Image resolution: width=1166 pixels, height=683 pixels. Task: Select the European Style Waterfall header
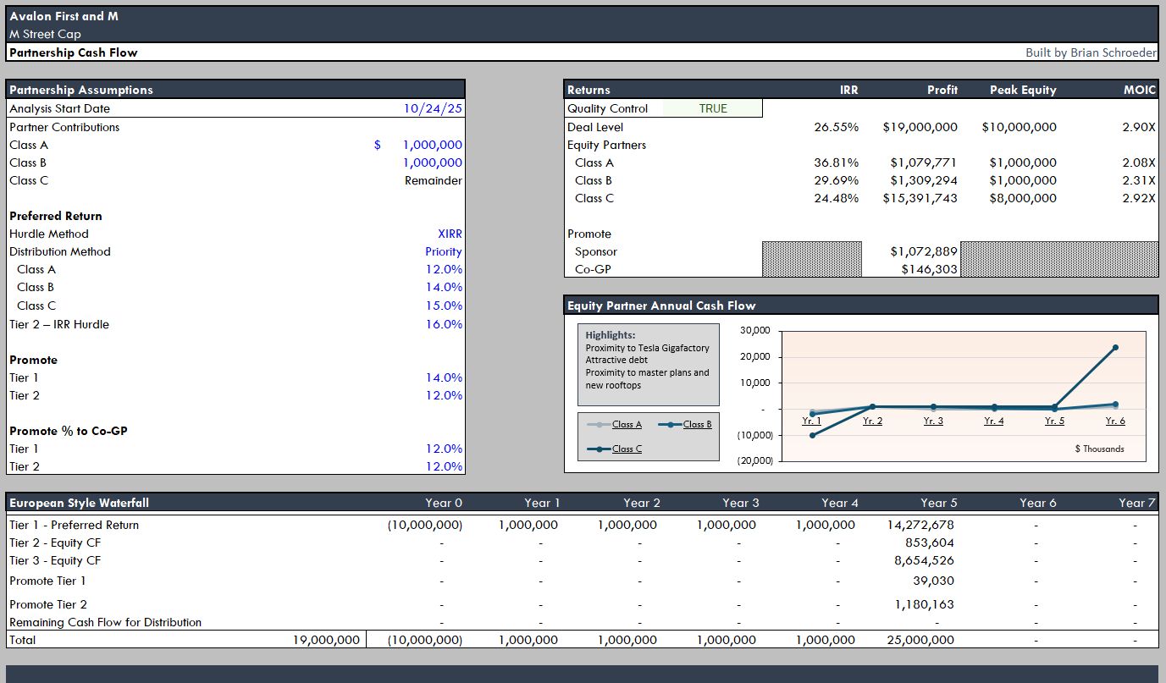click(80, 503)
